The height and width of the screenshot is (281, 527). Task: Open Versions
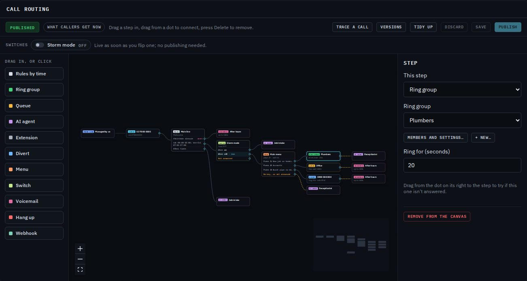(391, 27)
